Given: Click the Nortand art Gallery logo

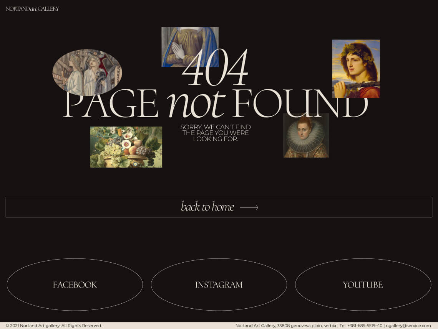Looking at the screenshot, I should click(32, 9).
